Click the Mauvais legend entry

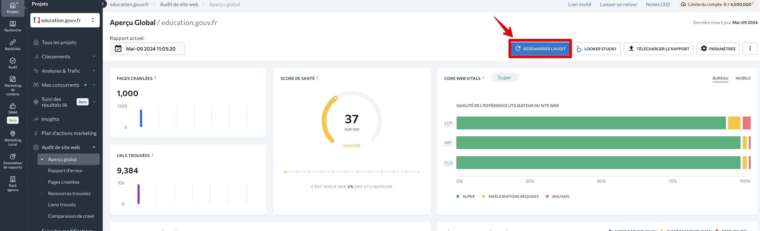(x=557, y=196)
